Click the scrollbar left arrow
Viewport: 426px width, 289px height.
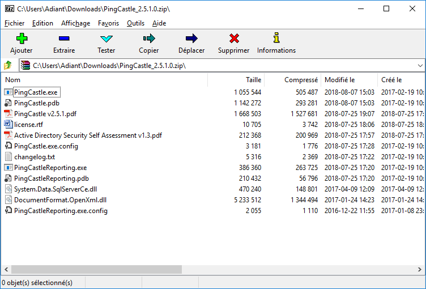(6, 269)
